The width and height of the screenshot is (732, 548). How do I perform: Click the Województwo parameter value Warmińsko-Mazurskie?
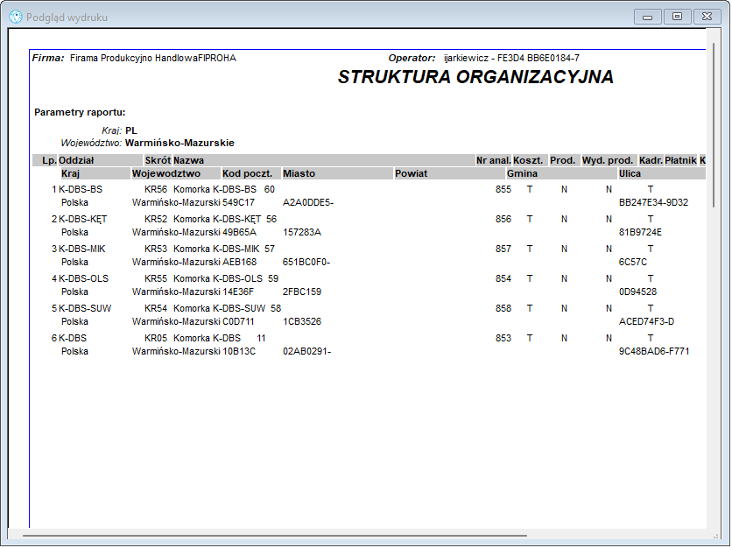click(x=179, y=143)
